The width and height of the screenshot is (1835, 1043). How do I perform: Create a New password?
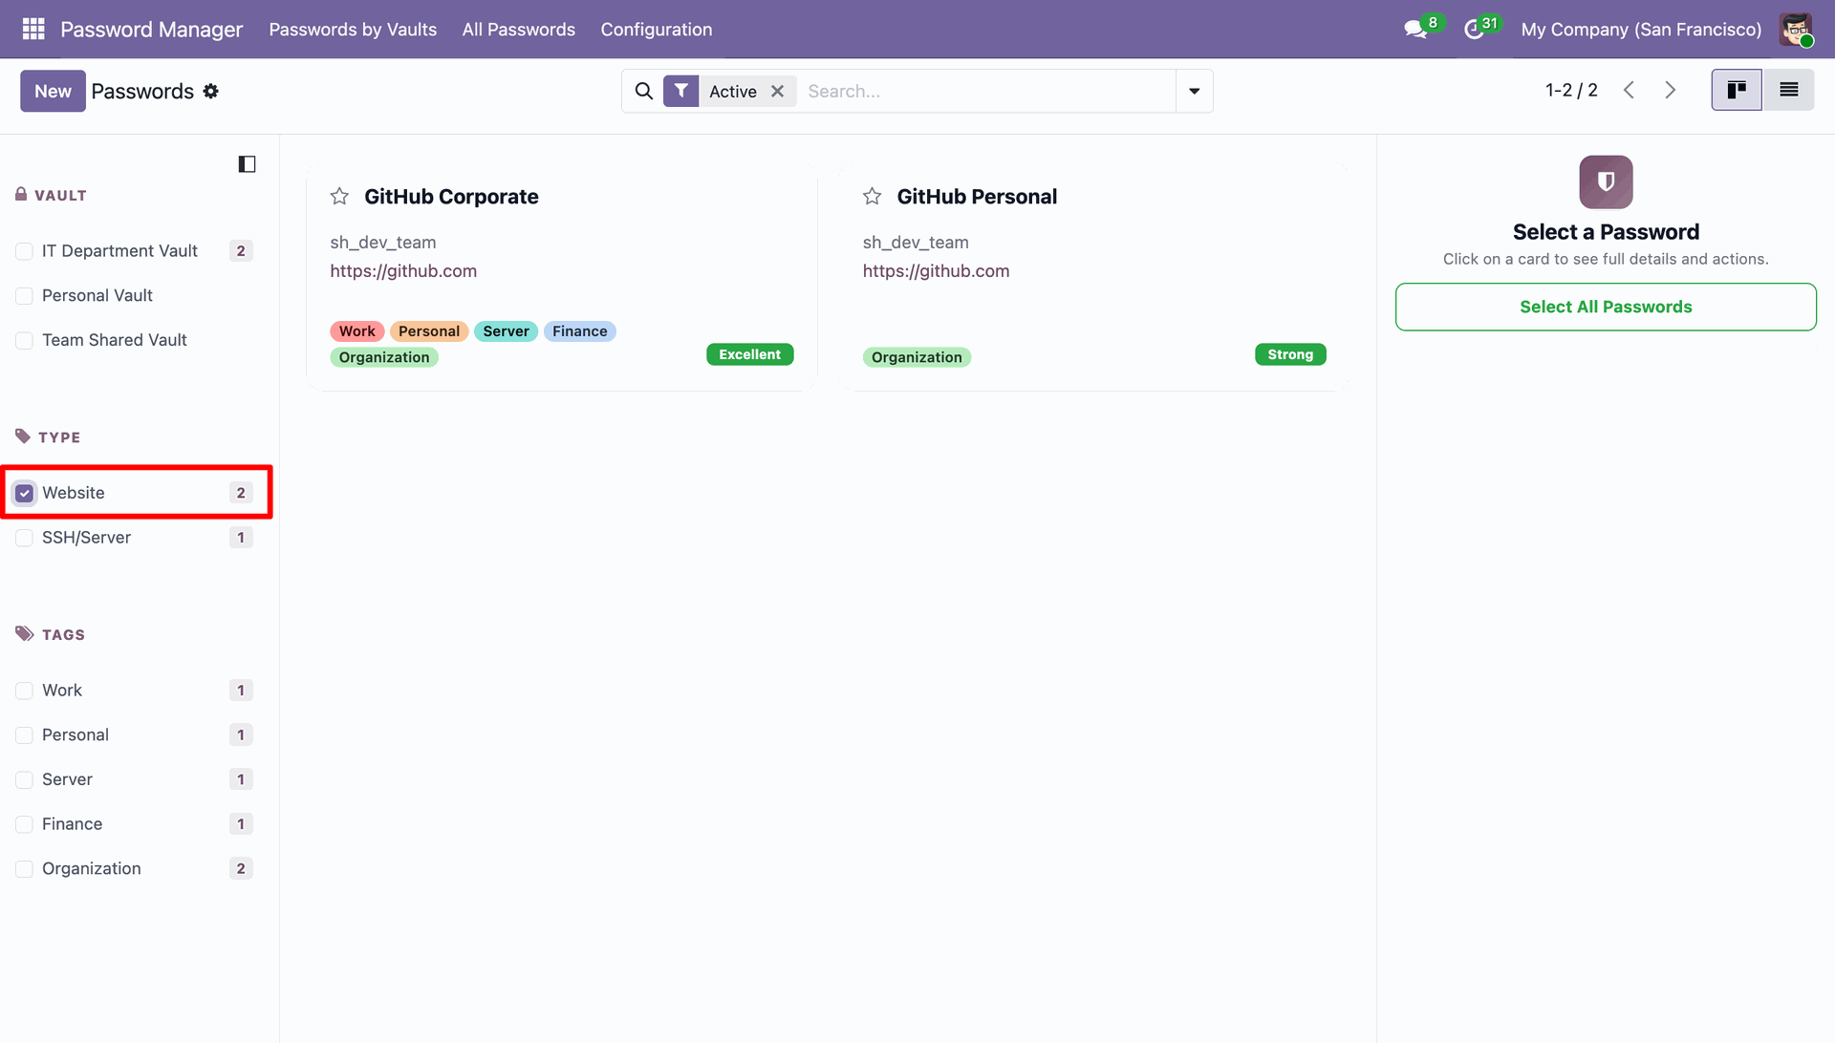(53, 91)
